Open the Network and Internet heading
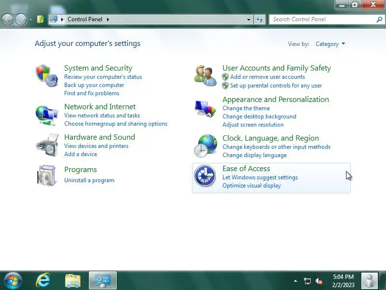Viewport: 386px width, 290px height. point(100,106)
